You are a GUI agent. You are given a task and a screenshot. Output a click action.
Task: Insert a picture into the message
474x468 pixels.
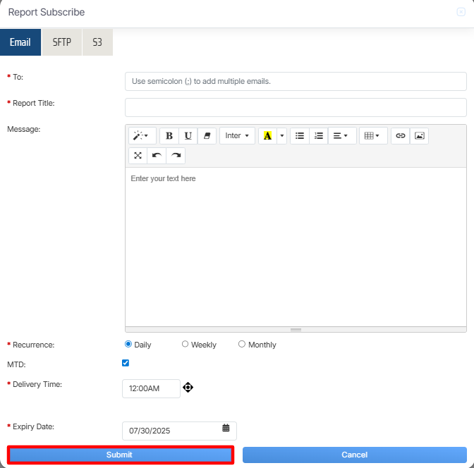click(419, 136)
